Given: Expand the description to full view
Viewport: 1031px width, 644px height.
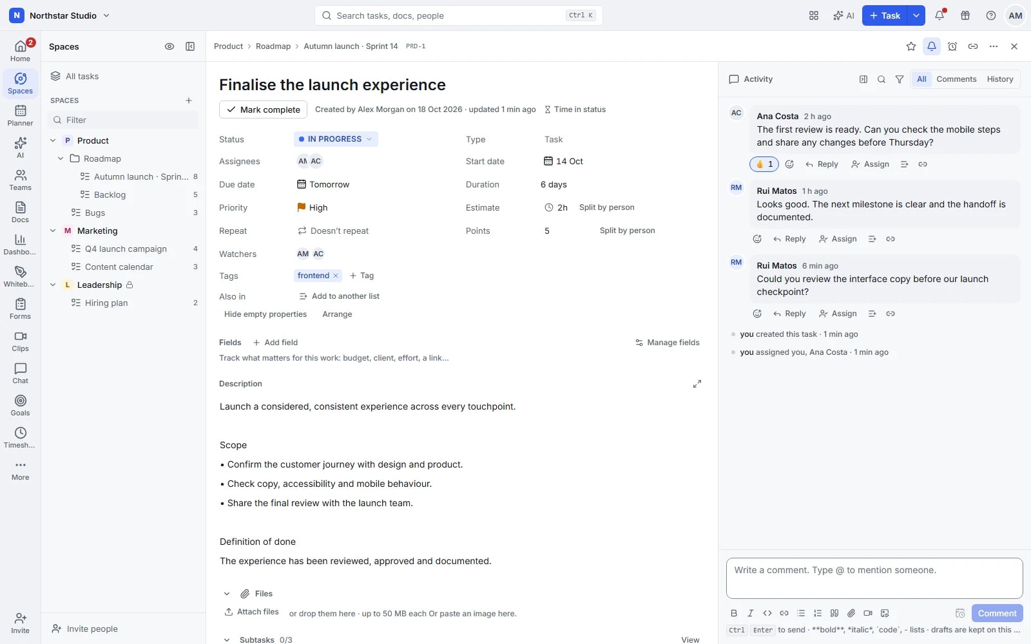Looking at the screenshot, I should pyautogui.click(x=697, y=384).
